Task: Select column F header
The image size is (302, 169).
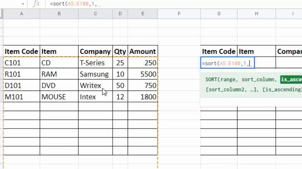Action: pos(179,14)
